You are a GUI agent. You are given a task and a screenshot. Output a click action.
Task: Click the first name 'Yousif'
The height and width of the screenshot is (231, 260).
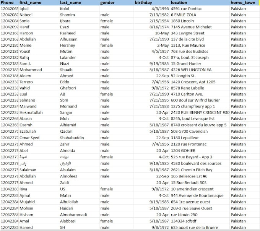click(25, 51)
